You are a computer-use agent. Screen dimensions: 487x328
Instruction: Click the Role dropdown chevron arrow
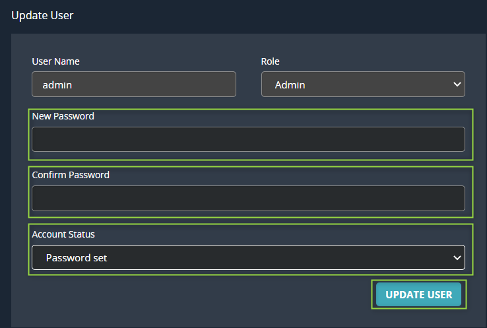457,84
